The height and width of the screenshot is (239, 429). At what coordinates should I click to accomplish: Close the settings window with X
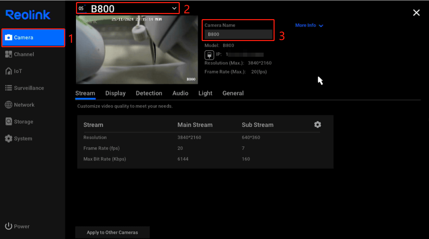pos(416,13)
